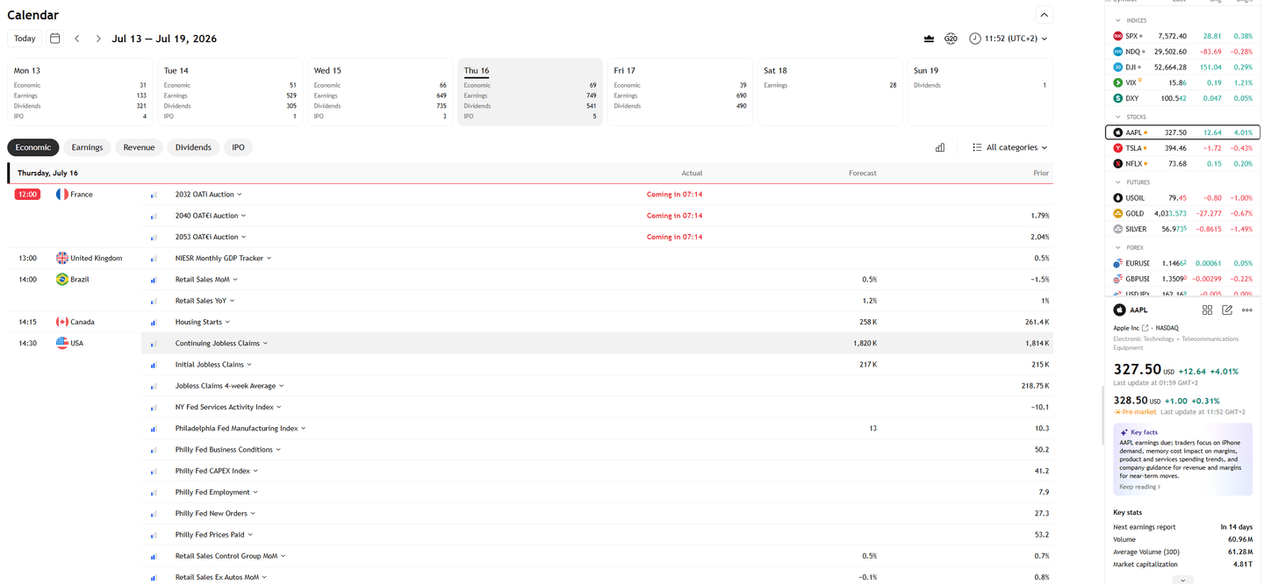Select the Tue 14 day card
Screen dimensions: 1264x584
[x=230, y=92]
